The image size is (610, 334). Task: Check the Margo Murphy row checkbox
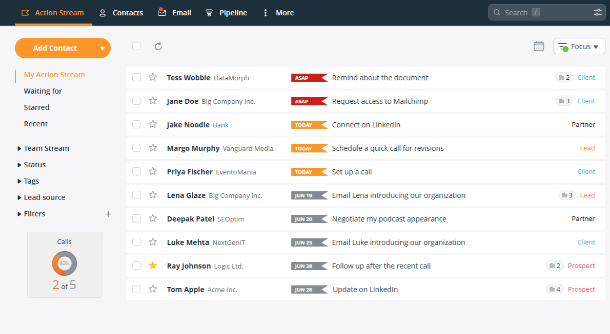[x=136, y=148]
